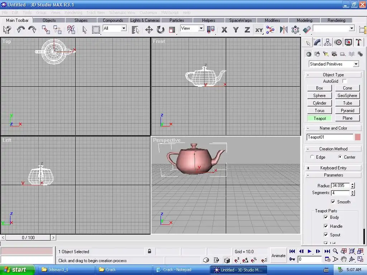Click the 0 / 100 time slider
The image size is (367, 275).
click(28, 238)
